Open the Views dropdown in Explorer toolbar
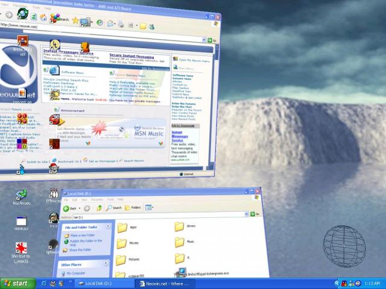The width and height of the screenshot is (386, 289). [149, 207]
